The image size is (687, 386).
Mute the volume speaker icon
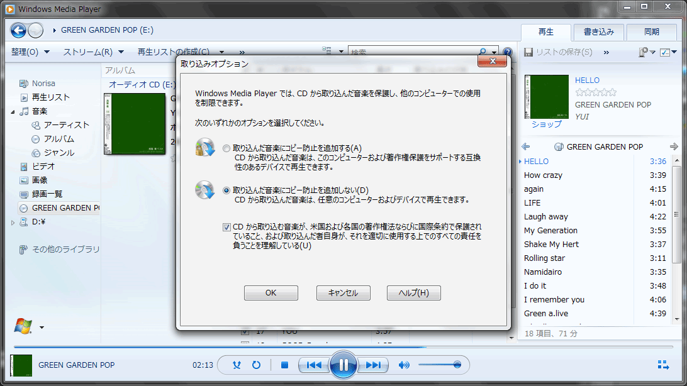tap(404, 365)
